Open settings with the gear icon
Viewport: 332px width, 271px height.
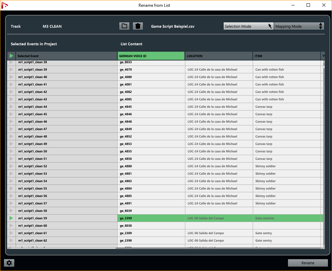coord(9,263)
